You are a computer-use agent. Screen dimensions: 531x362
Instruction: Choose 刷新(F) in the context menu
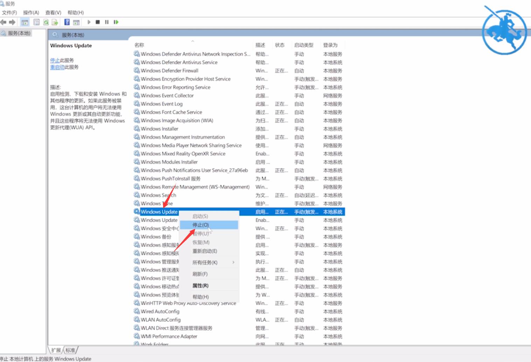click(209, 274)
